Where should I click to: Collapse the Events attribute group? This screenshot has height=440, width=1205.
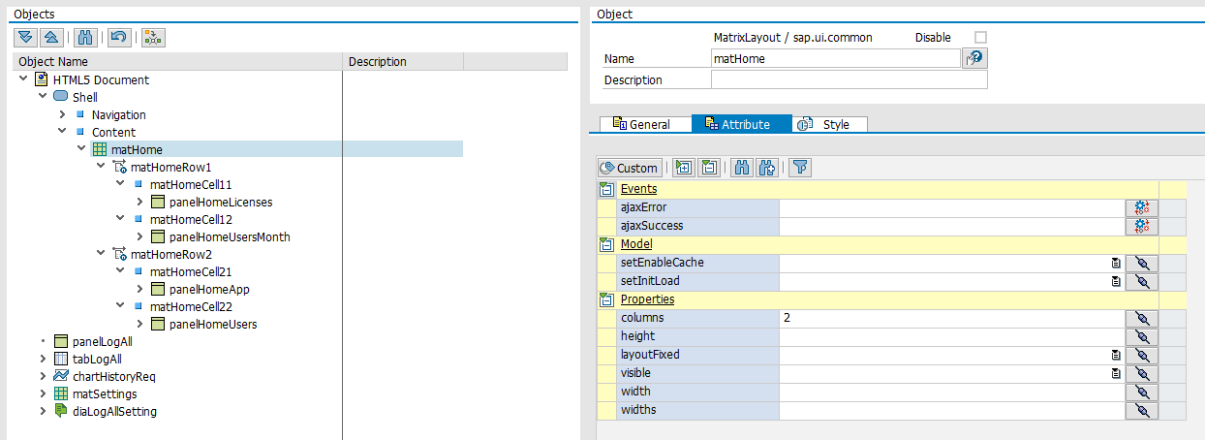[606, 189]
